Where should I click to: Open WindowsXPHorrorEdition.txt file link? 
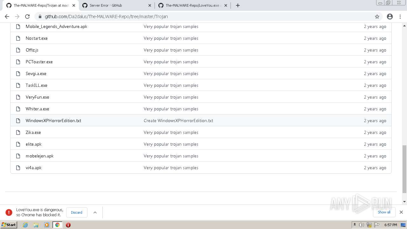[x=53, y=121]
